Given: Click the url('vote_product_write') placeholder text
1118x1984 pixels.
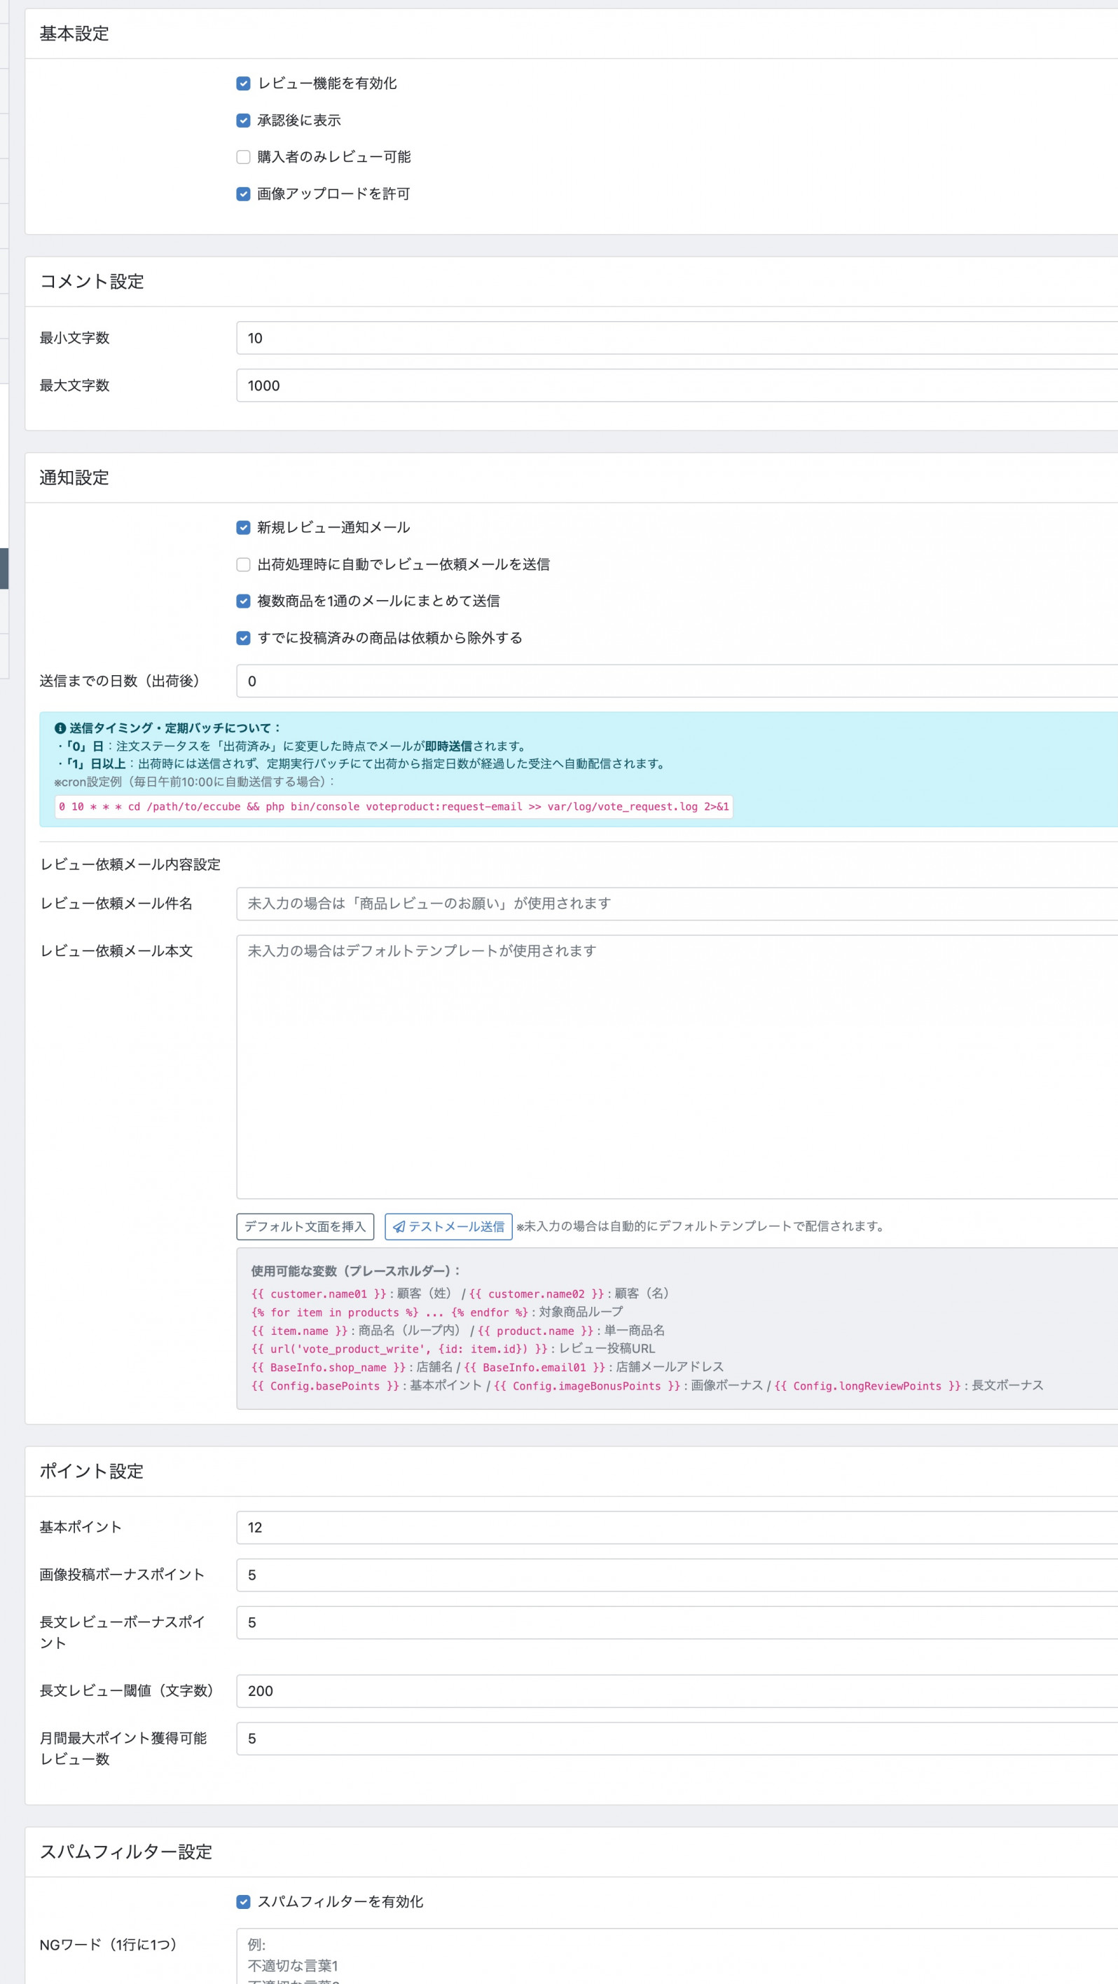Looking at the screenshot, I should (x=399, y=1349).
